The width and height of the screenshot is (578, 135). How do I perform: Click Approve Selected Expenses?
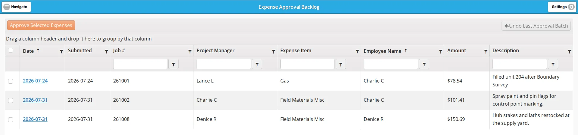41,25
